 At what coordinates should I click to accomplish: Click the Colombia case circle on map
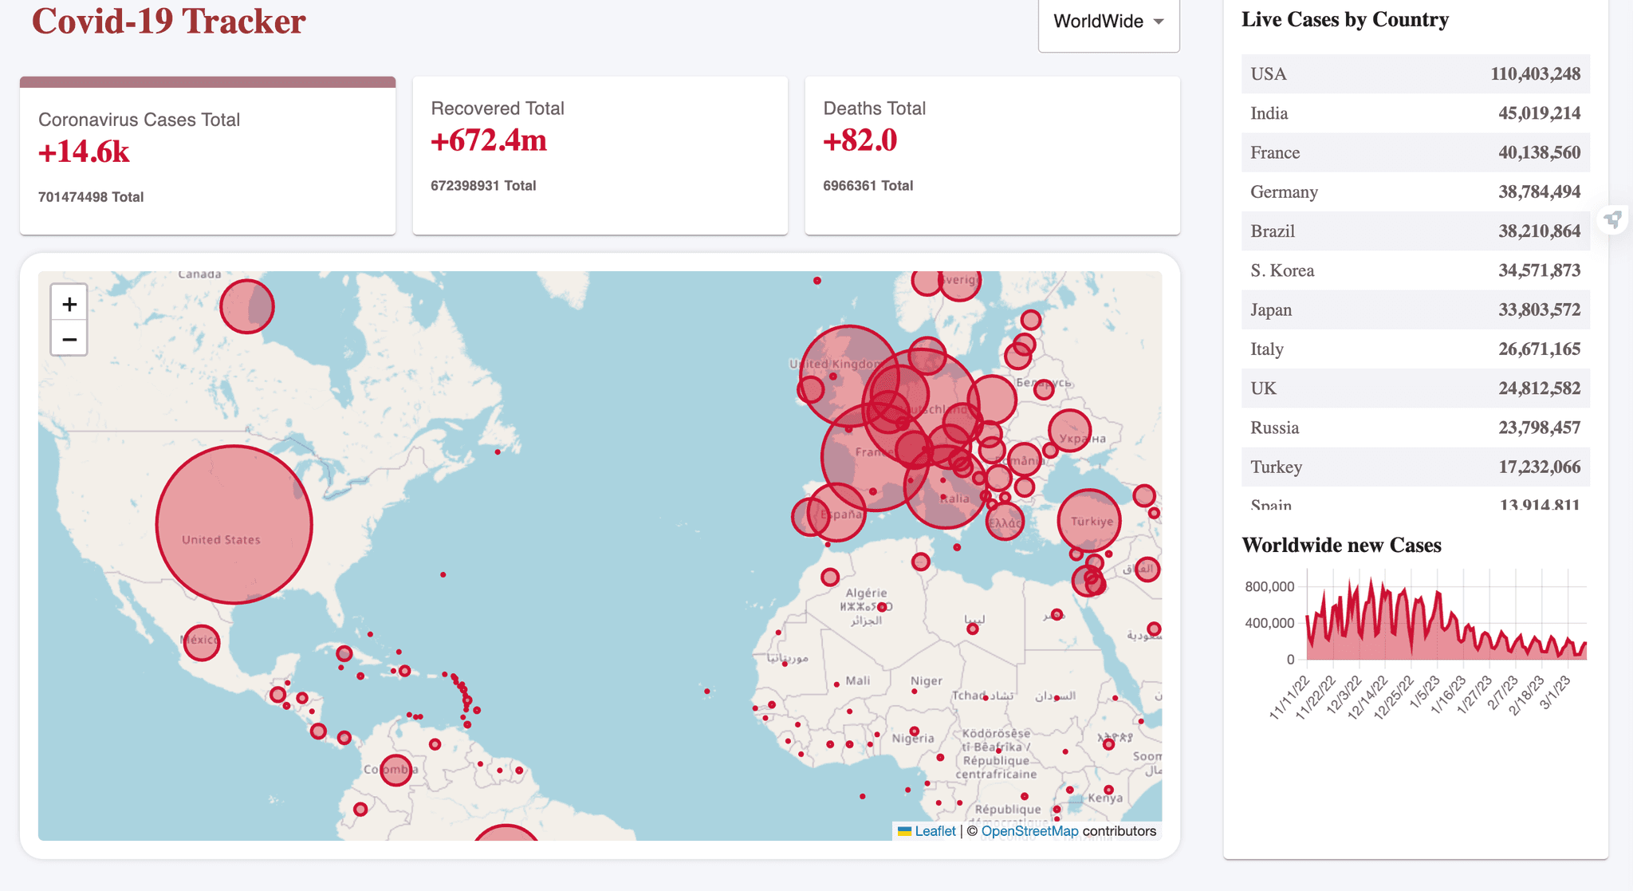point(395,770)
